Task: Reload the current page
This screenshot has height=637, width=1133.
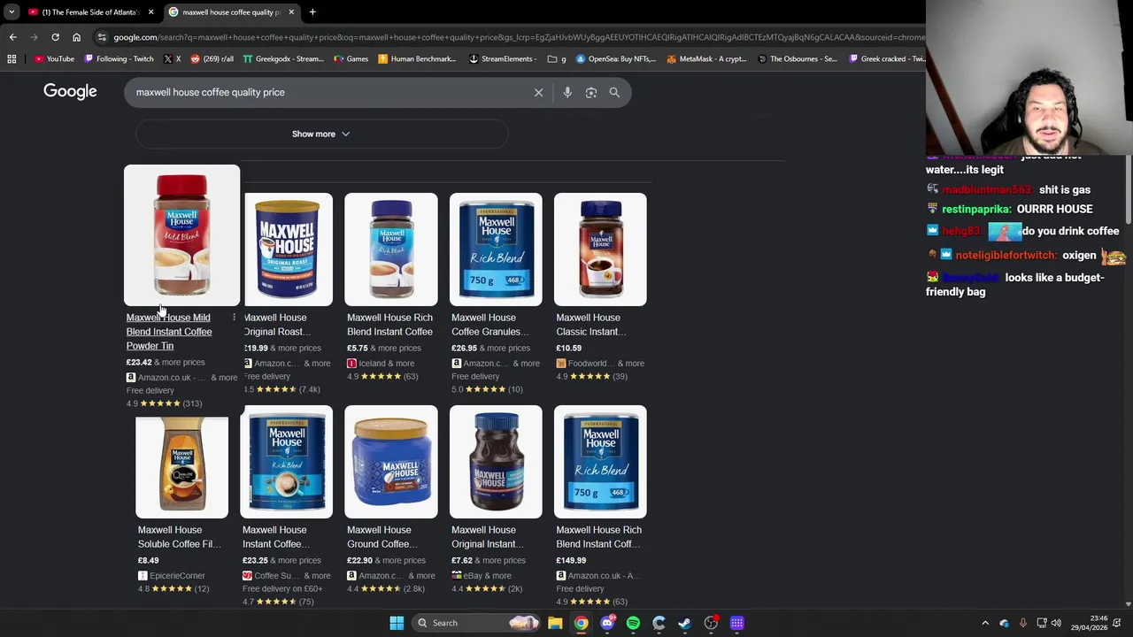Action: 55,37
